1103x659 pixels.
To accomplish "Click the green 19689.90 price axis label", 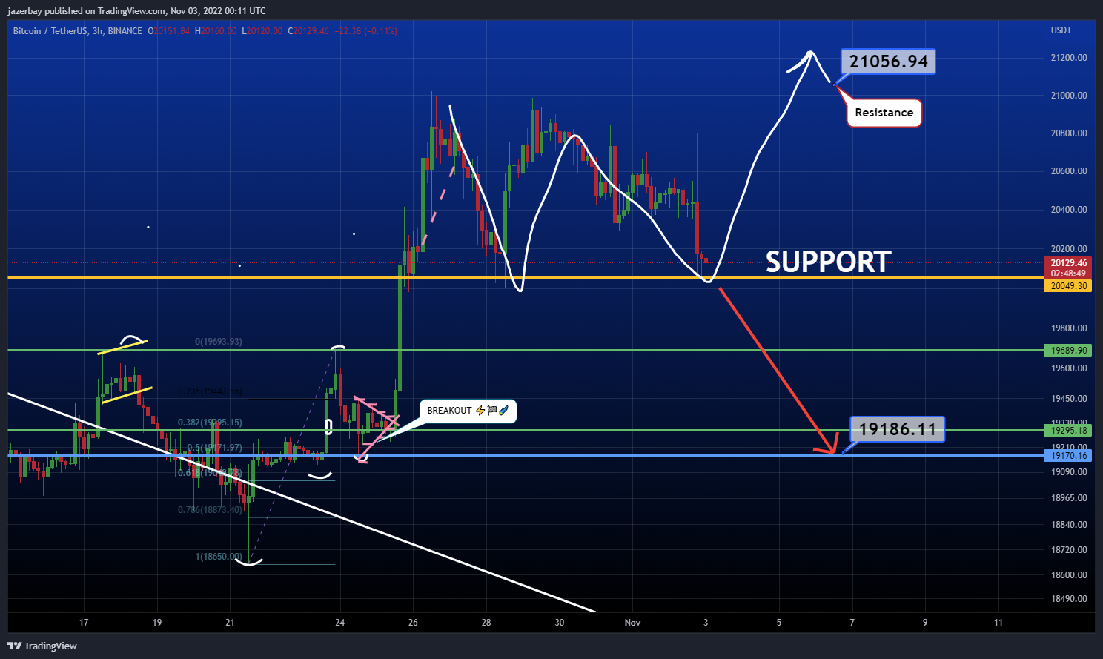I will click(x=1068, y=351).
